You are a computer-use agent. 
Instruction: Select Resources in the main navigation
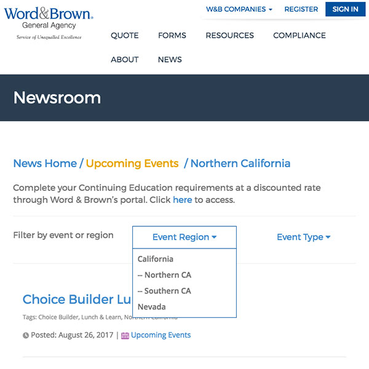(229, 36)
